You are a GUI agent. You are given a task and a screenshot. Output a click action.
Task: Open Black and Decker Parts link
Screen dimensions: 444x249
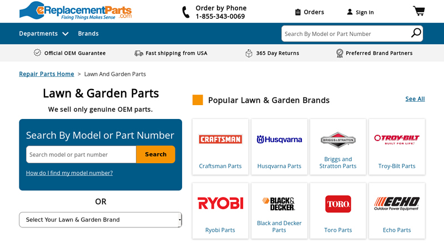pyautogui.click(x=279, y=226)
